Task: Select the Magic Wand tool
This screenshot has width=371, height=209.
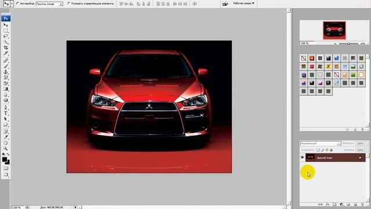Action: (6, 42)
